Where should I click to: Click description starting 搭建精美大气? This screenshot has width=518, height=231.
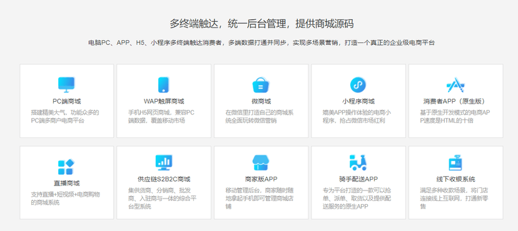click(65, 117)
